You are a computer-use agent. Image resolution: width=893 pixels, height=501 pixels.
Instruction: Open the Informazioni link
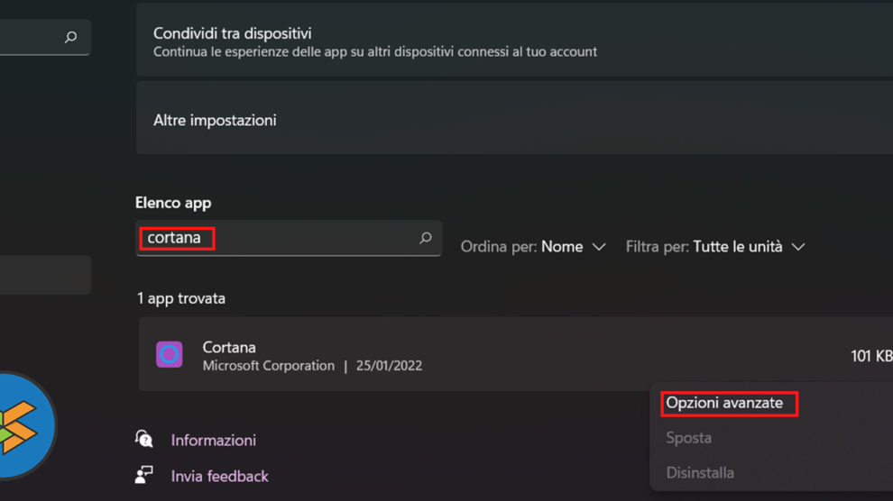pyautogui.click(x=214, y=440)
